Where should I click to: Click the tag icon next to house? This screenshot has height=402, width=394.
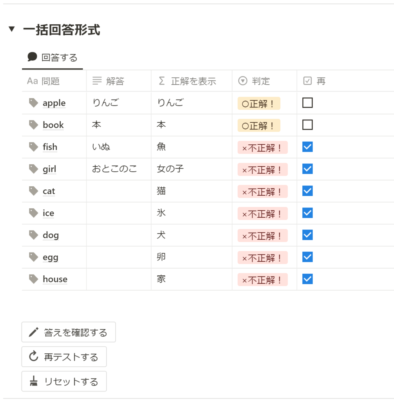(34, 279)
